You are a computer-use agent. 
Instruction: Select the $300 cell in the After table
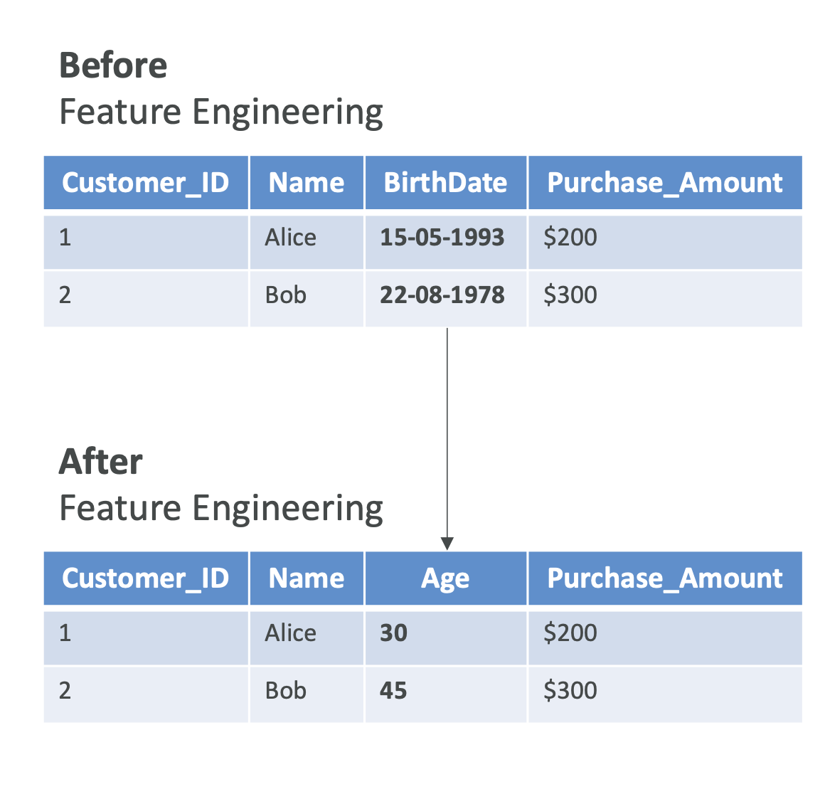[570, 691]
